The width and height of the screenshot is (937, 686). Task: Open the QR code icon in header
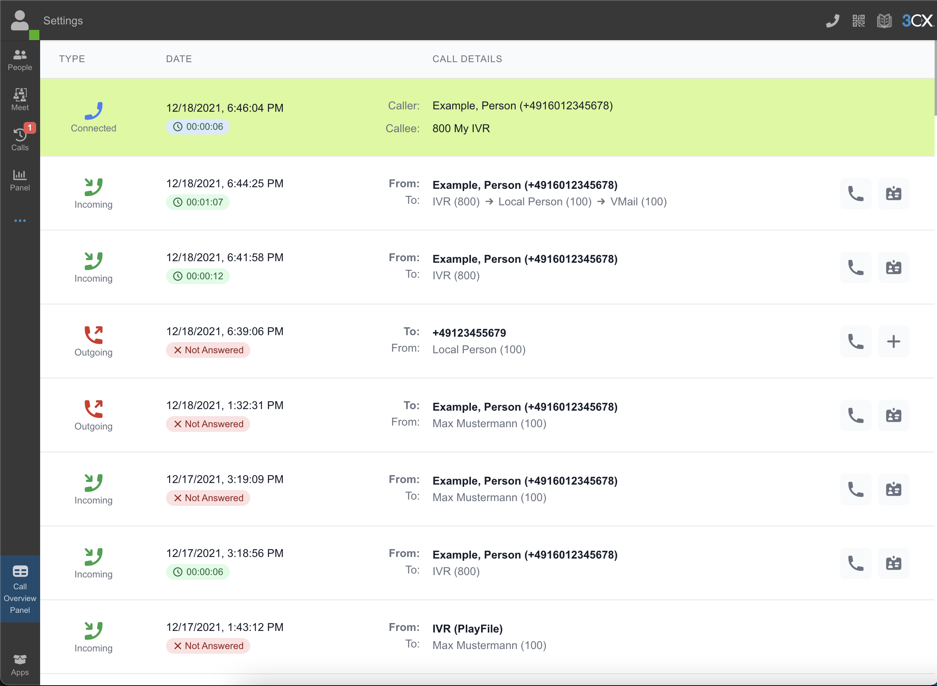858,21
